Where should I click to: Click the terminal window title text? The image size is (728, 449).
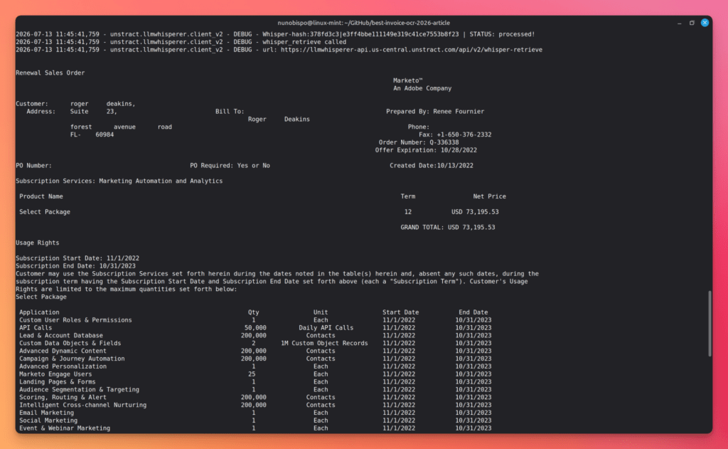[x=363, y=23]
